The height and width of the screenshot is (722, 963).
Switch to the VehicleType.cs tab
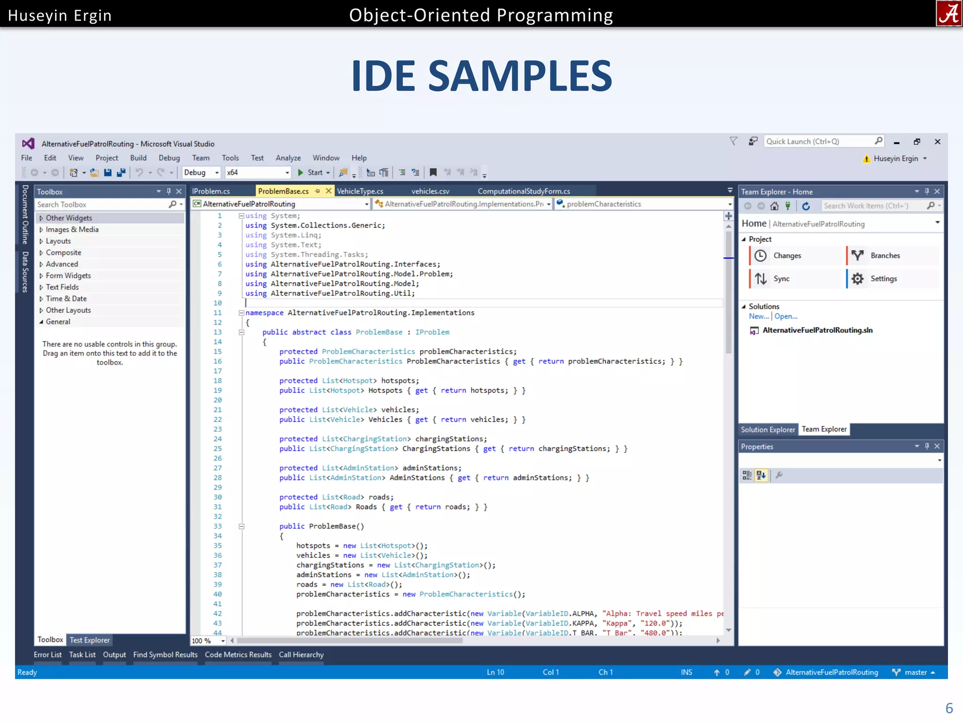(360, 191)
